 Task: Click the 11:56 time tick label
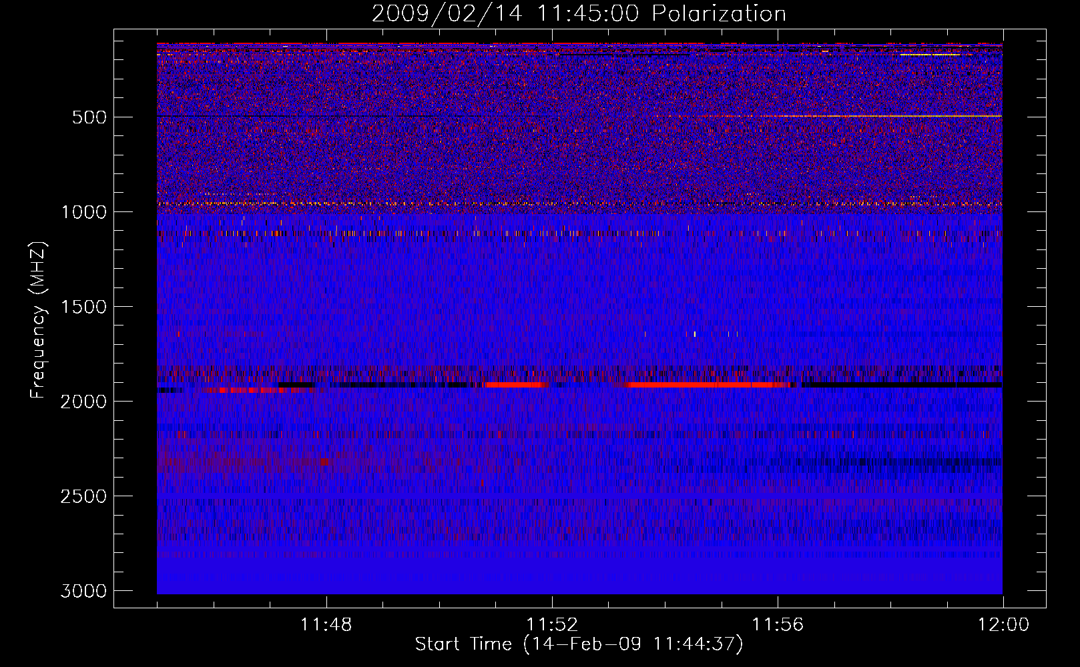click(778, 625)
